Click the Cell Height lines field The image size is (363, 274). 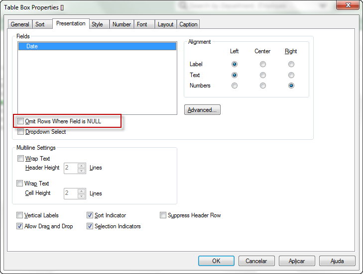[71, 193]
